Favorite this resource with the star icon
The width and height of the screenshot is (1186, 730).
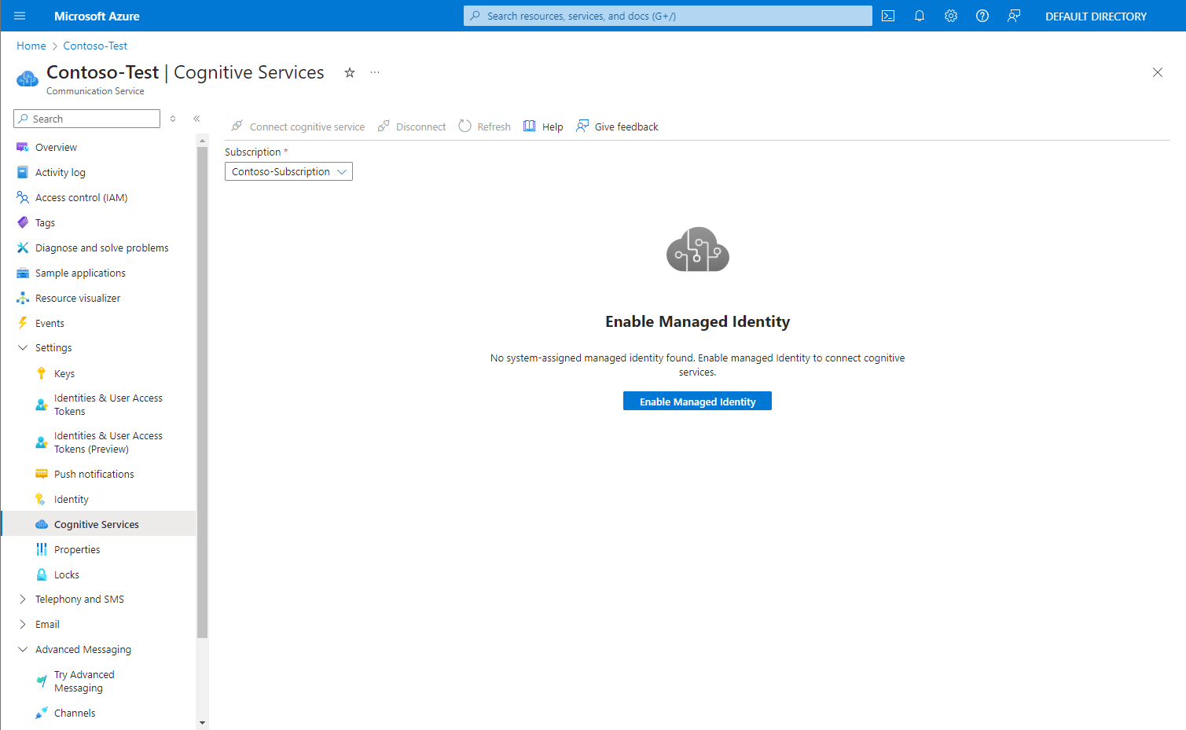350,73
